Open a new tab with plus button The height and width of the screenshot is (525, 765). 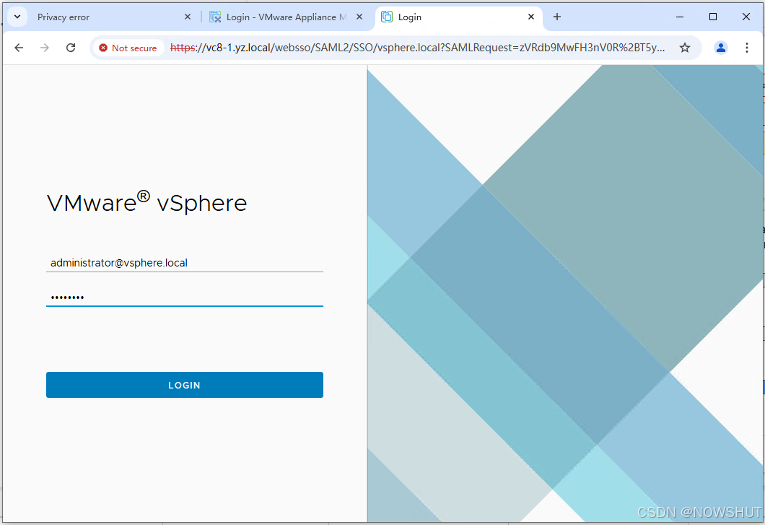557,17
